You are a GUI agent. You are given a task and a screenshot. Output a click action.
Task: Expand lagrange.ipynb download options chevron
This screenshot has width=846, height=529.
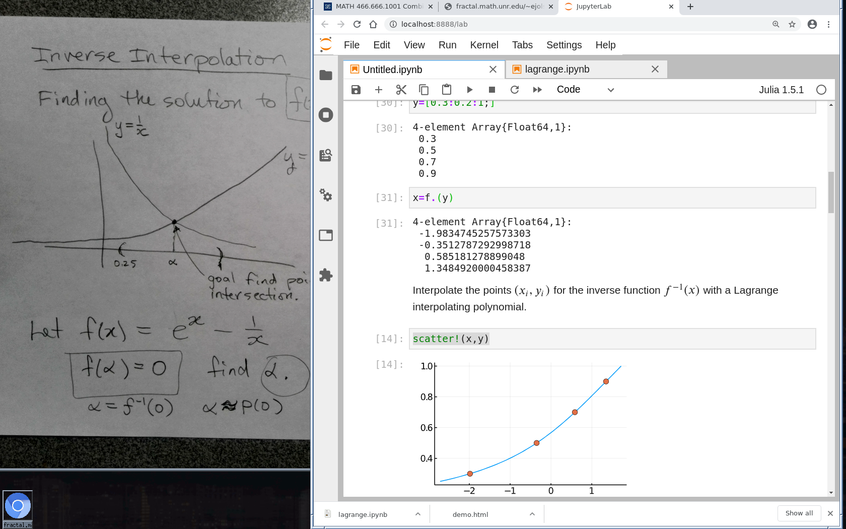click(x=418, y=514)
